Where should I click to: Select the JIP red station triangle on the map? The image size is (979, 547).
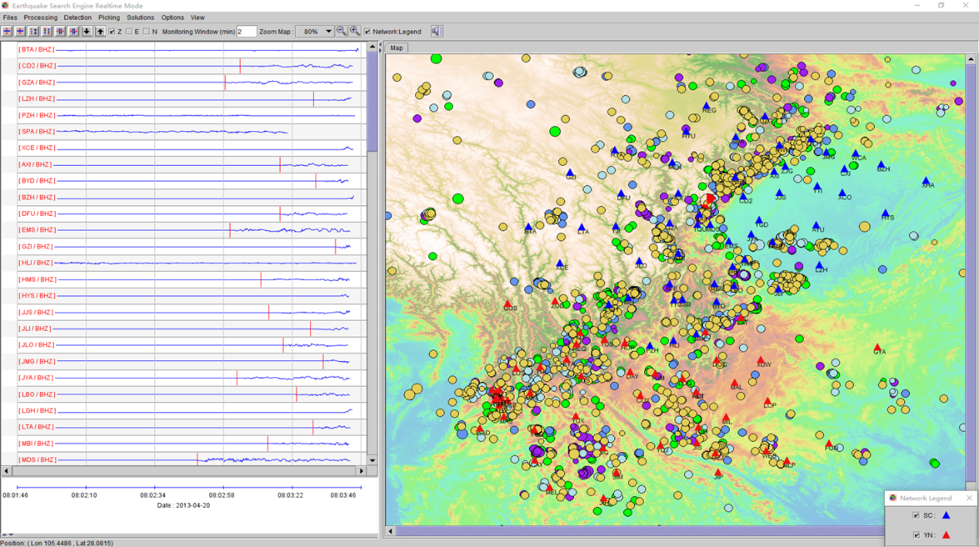(718, 472)
